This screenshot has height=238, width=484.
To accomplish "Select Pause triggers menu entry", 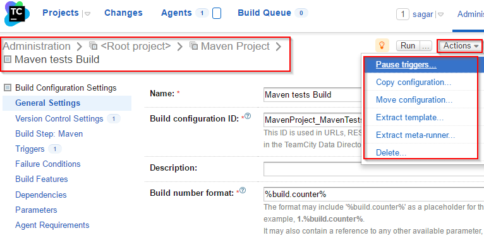I will coord(406,65).
